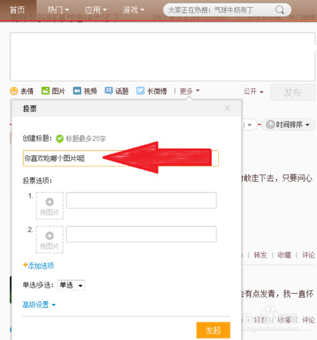Click the 发起 launch poll button
The width and height of the screenshot is (317, 340).
pyautogui.click(x=213, y=330)
